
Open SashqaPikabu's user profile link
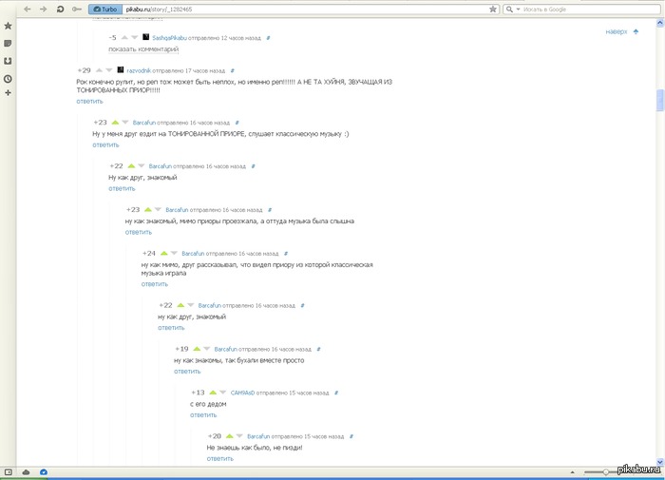click(x=173, y=37)
